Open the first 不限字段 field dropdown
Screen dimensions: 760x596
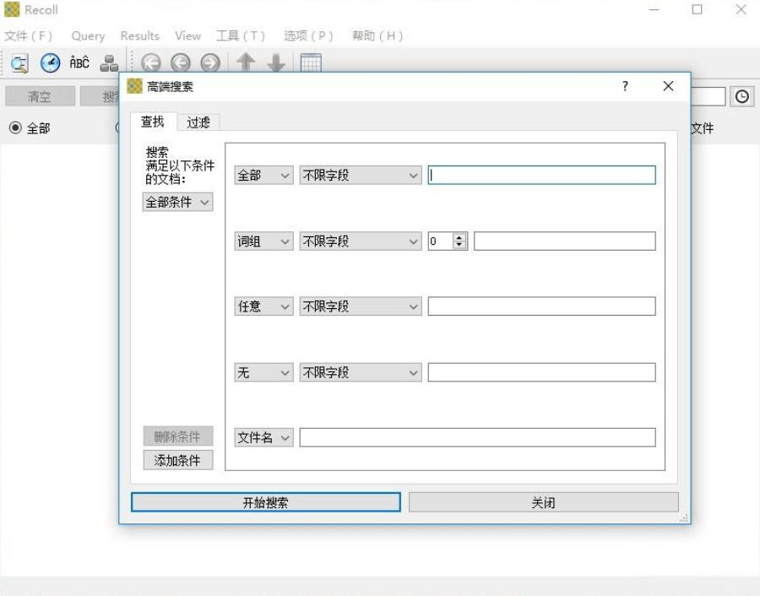(359, 175)
